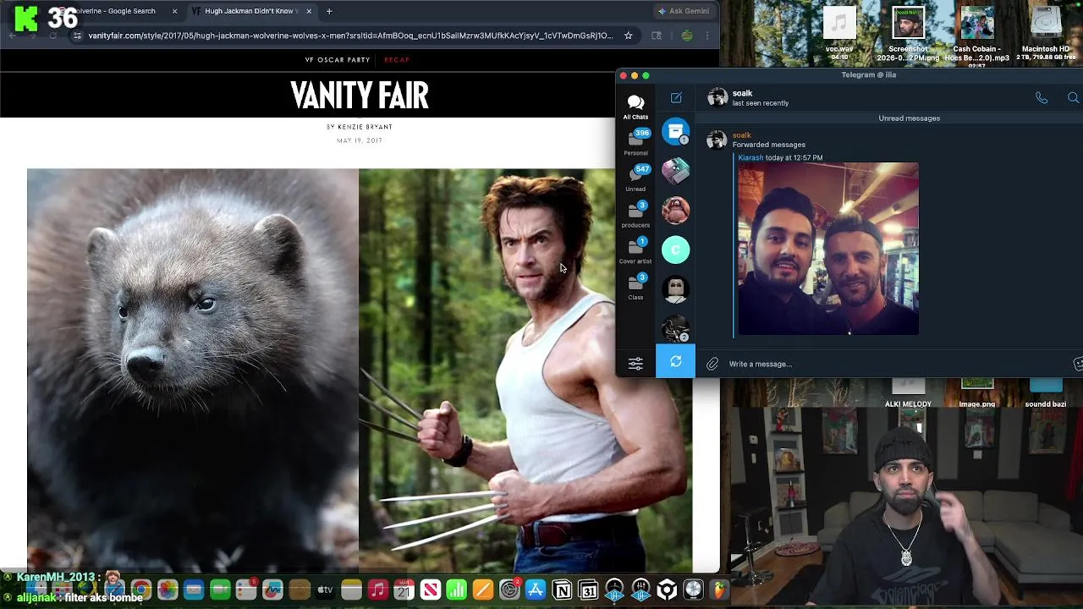
Task: Open the Cover artist folder in Telegram
Action: (635, 251)
